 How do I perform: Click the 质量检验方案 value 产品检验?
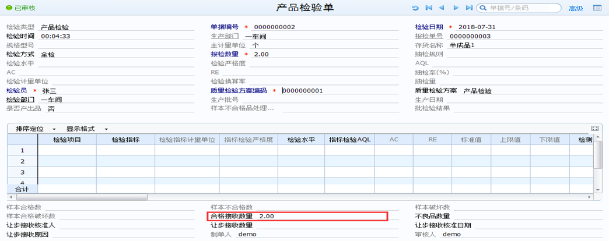coord(477,91)
